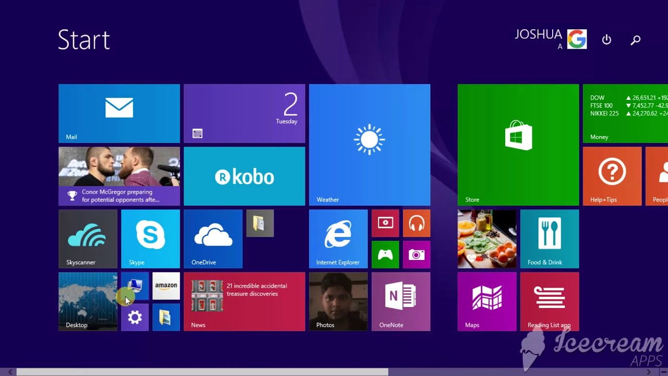
Task: Open the This PC computer small tile
Action: pos(135,286)
